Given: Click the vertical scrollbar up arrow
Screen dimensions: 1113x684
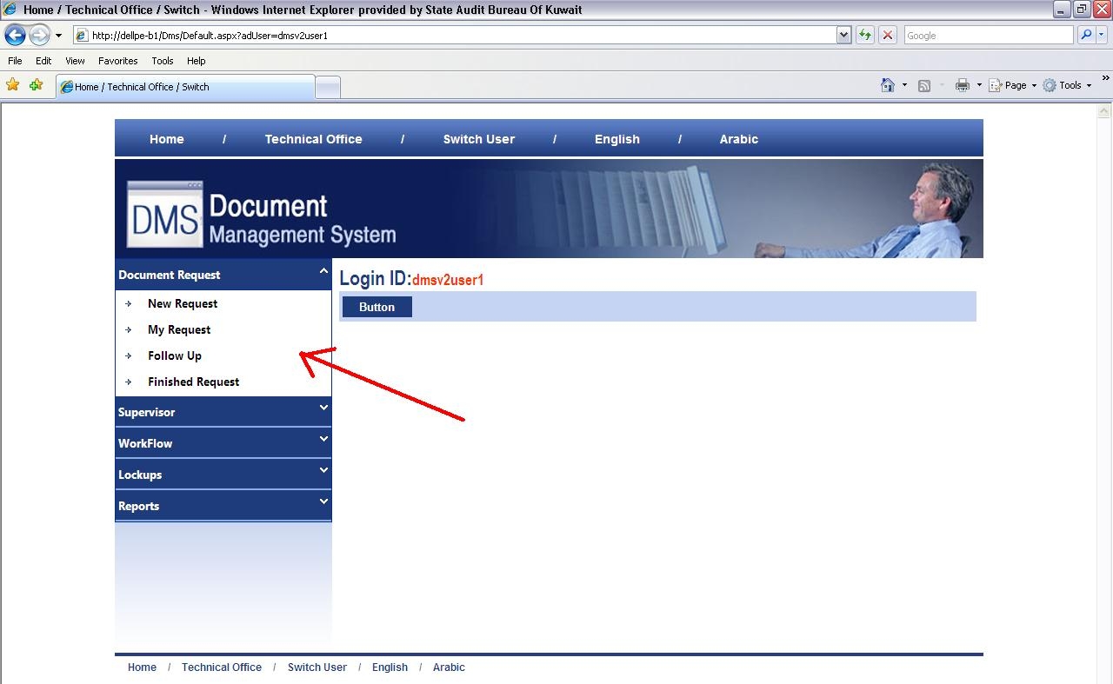Looking at the screenshot, I should point(1105,111).
